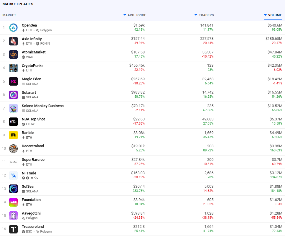285x237 pixels.
Task: Open the Aavegotchi marketplace link
Action: 31,213
